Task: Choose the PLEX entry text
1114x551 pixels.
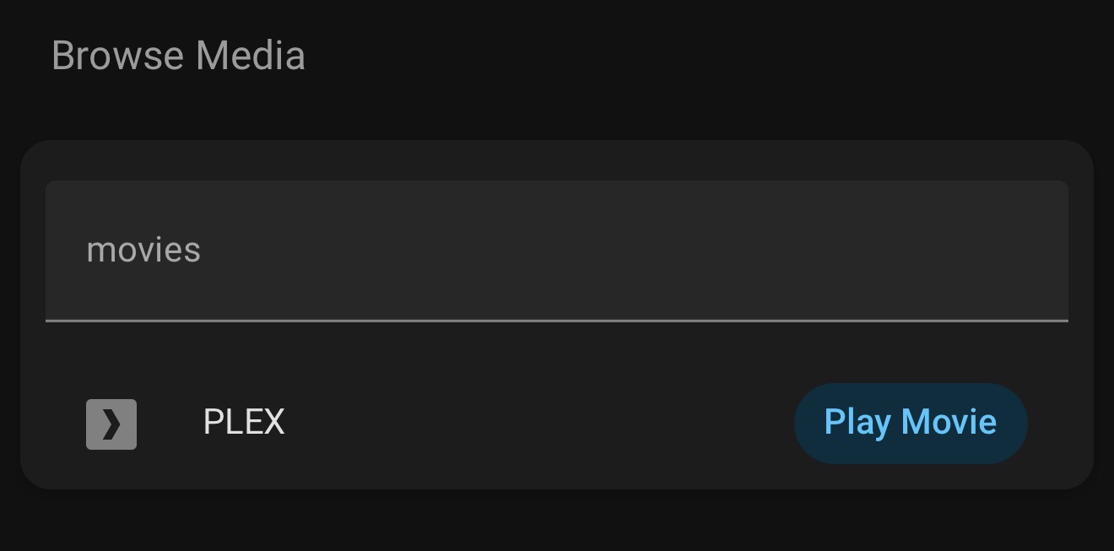Action: [x=244, y=422]
